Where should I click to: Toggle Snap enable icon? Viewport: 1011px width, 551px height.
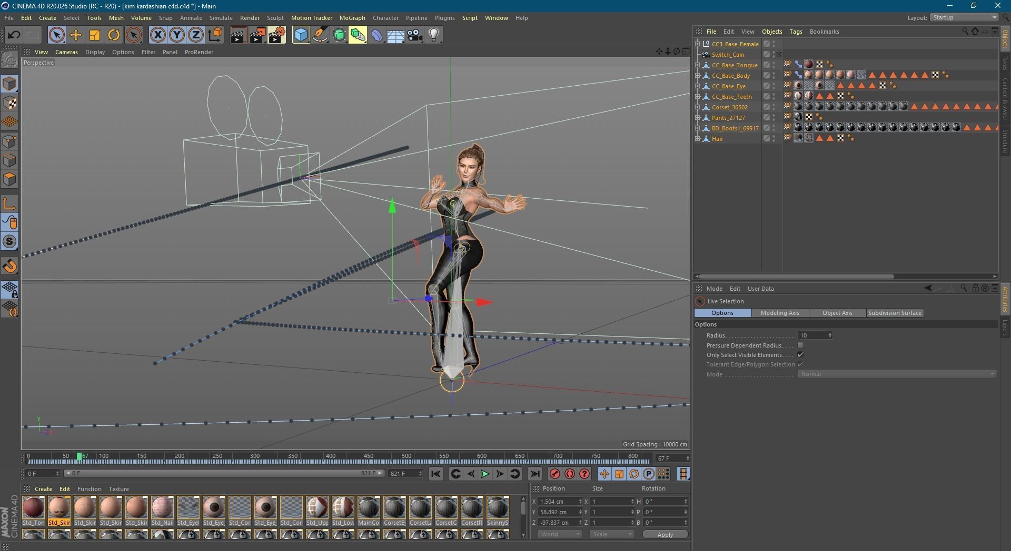tap(9, 241)
